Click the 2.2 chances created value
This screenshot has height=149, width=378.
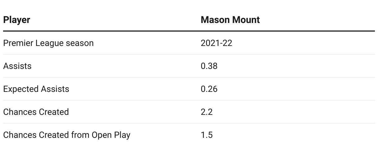tap(207, 112)
